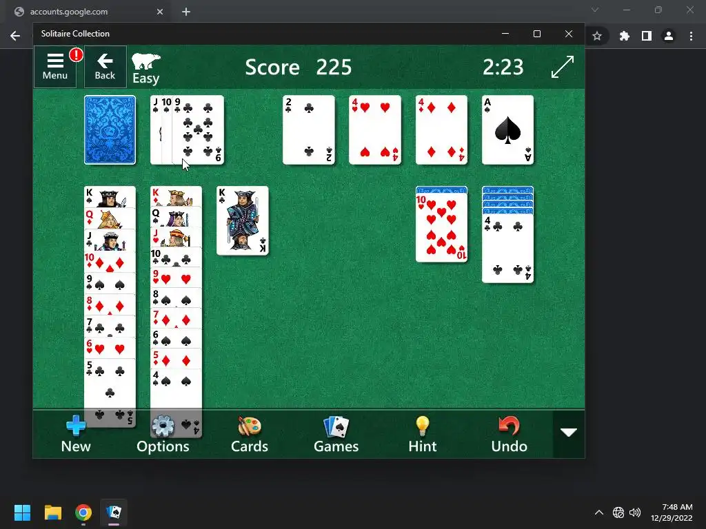The image size is (706, 529).
Task: Open the Solitaire Menu button
Action: [55, 67]
